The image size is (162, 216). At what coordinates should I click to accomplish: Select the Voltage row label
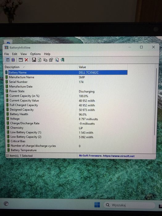point(15,118)
